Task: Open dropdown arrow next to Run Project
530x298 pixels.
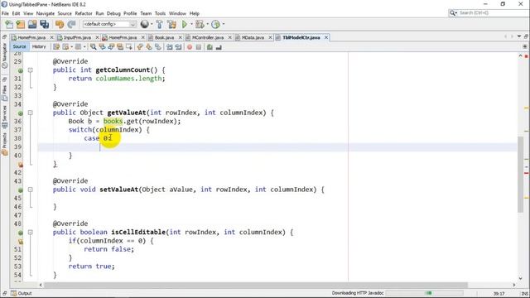Action: [x=191, y=24]
